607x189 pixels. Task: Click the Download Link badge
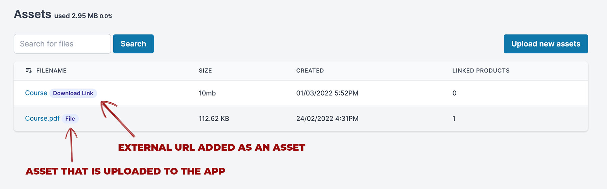coord(73,93)
